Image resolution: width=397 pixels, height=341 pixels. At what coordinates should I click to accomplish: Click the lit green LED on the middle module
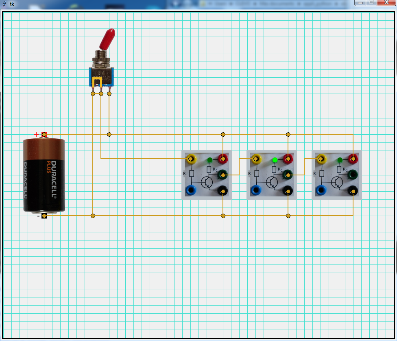click(x=275, y=160)
